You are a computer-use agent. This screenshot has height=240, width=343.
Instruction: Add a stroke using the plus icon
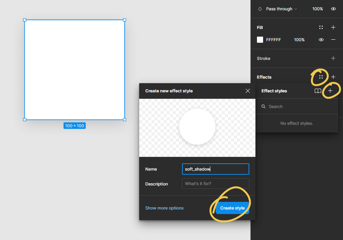(333, 58)
